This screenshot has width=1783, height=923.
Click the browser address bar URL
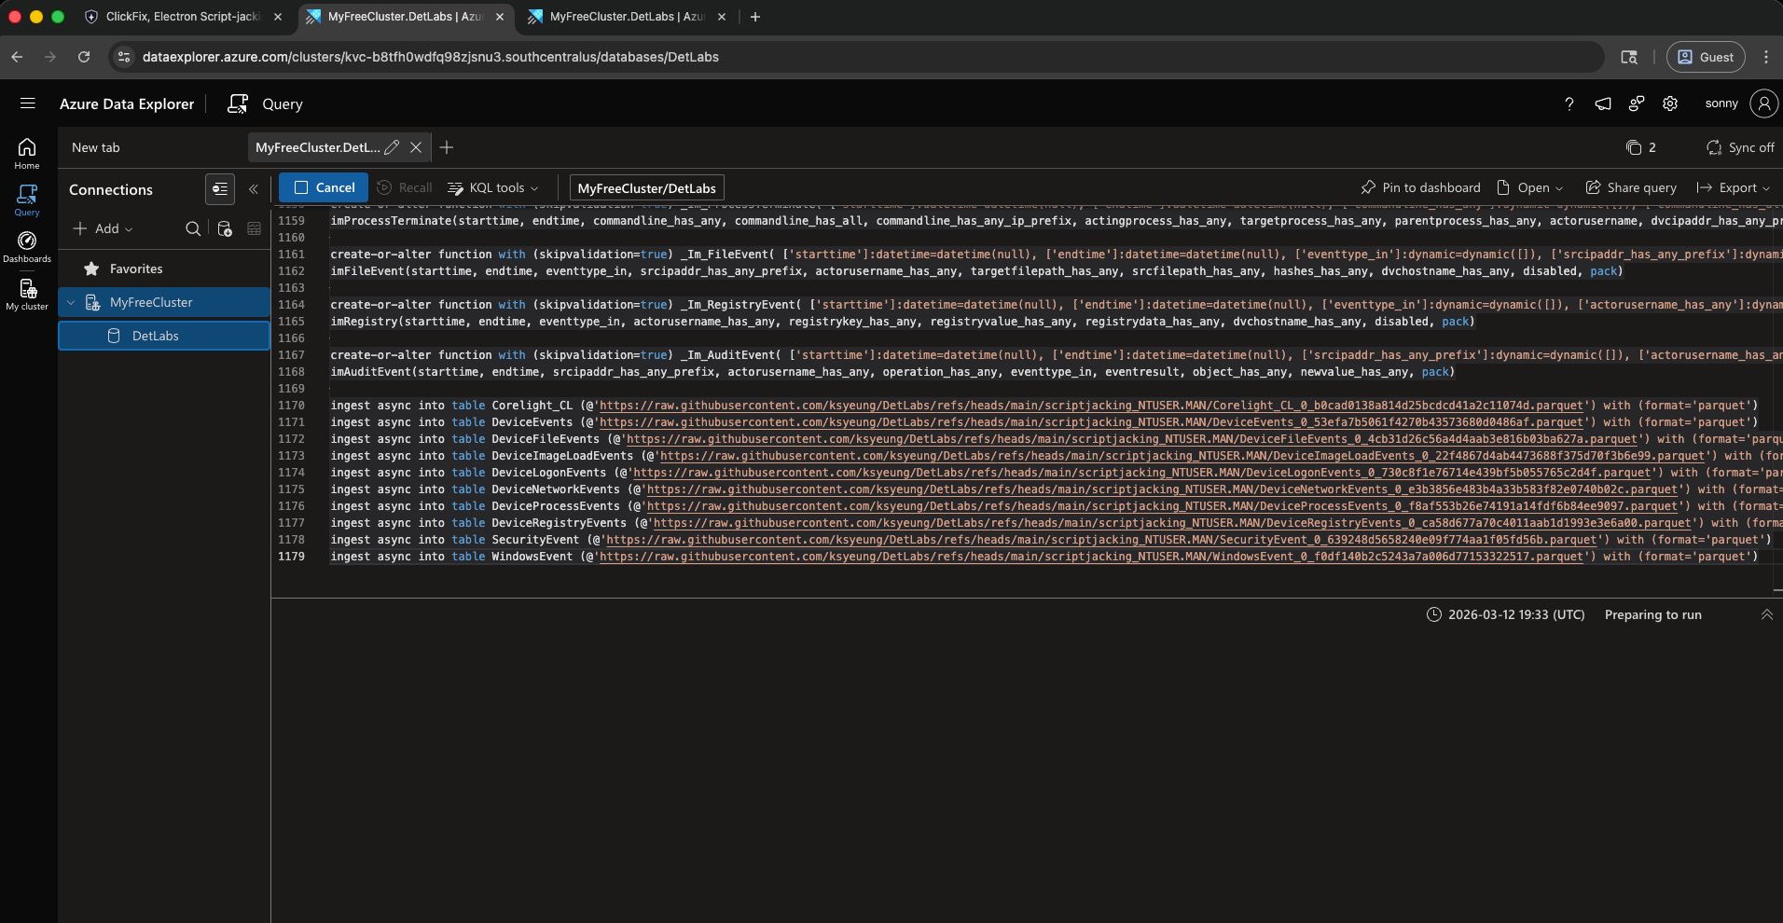click(x=430, y=57)
